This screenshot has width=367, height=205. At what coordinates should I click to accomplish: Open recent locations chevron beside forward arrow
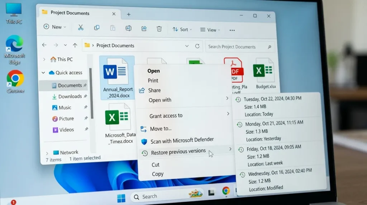65,45
